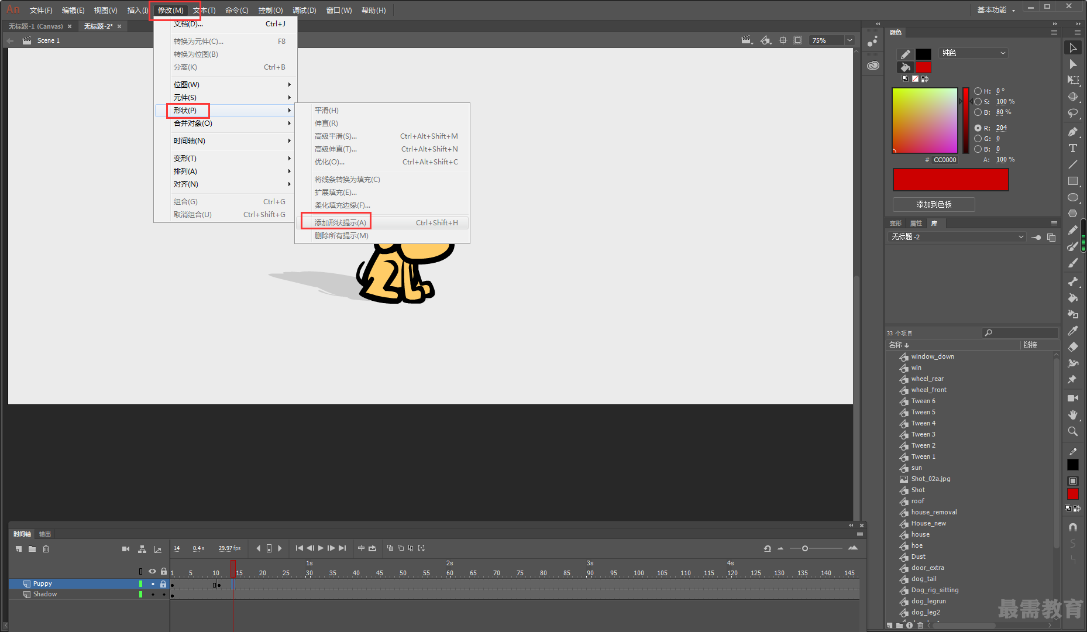
Task: Select the Free Transform tool
Action: 1072,80
